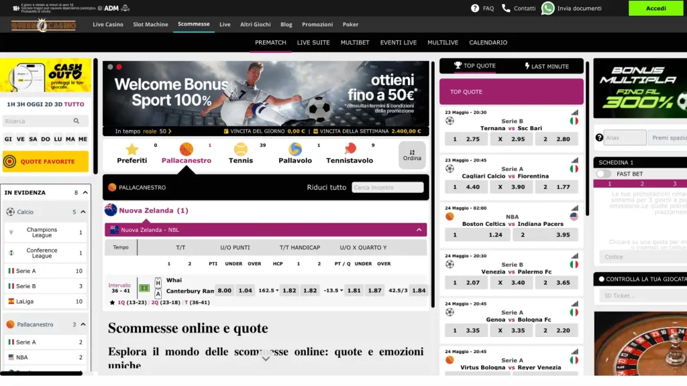Click the Last Minute lightning icon
This screenshot has width=687, height=386.
[527, 66]
